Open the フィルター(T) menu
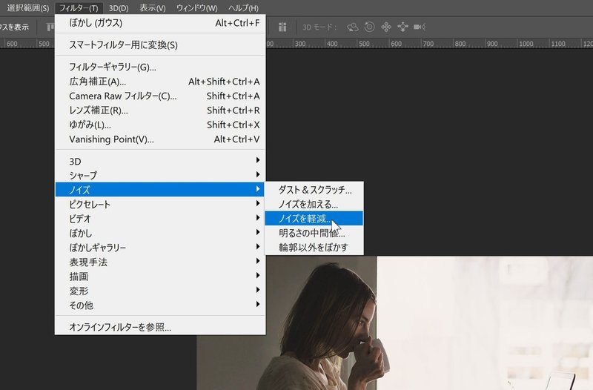593x390 pixels. pyautogui.click(x=79, y=8)
